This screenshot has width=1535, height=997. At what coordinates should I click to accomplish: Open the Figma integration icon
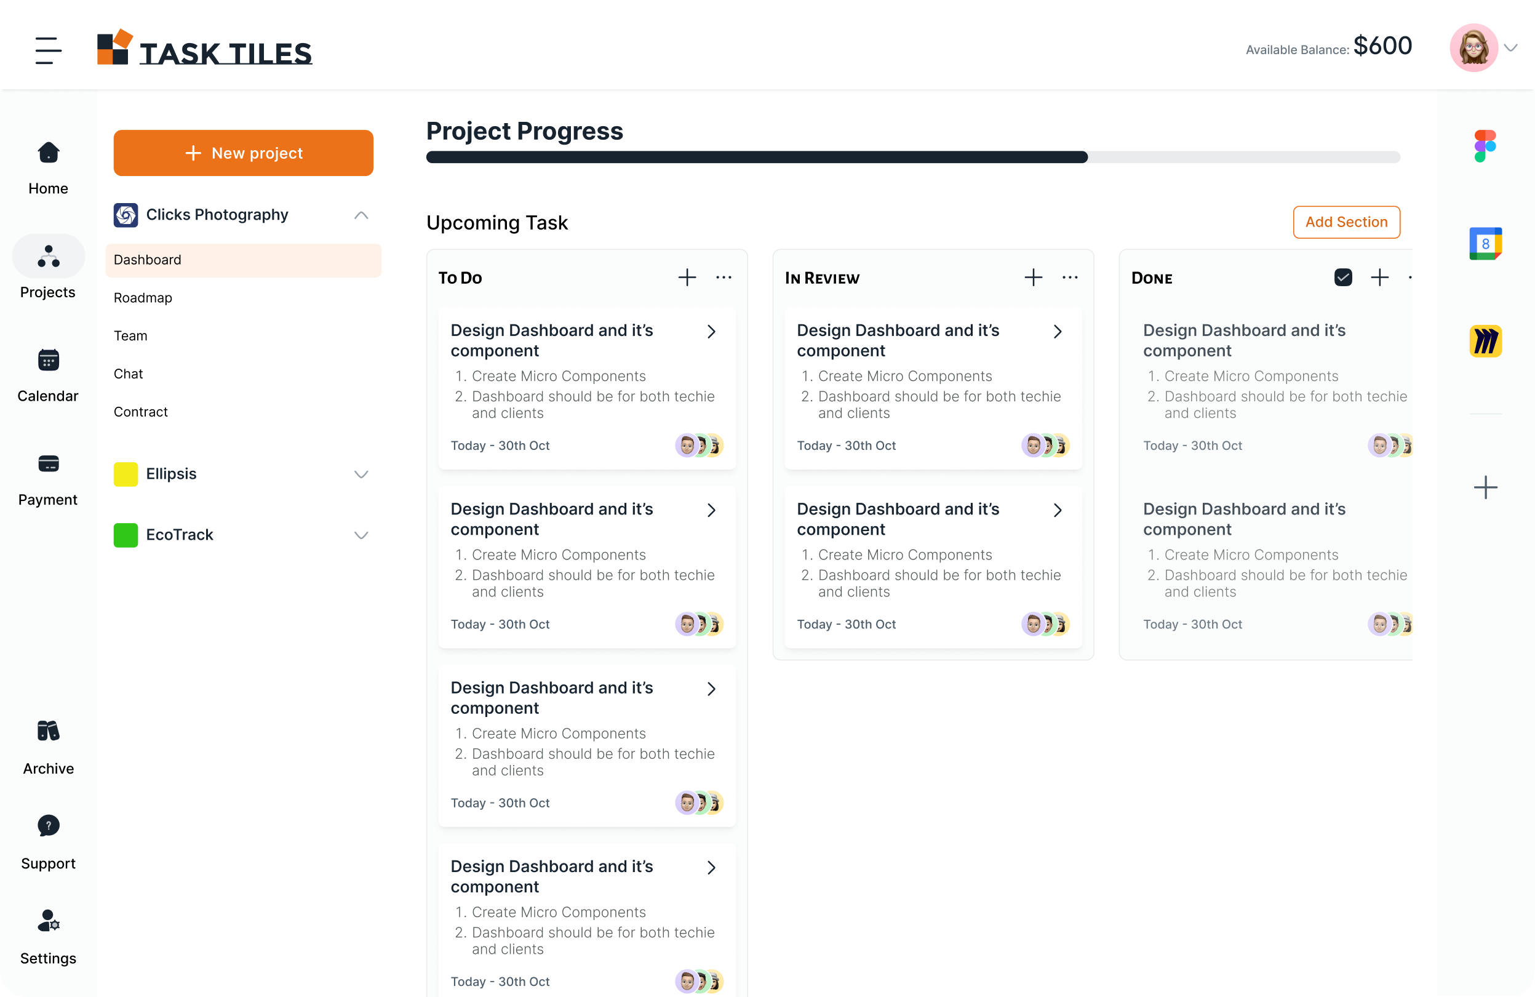tap(1485, 146)
